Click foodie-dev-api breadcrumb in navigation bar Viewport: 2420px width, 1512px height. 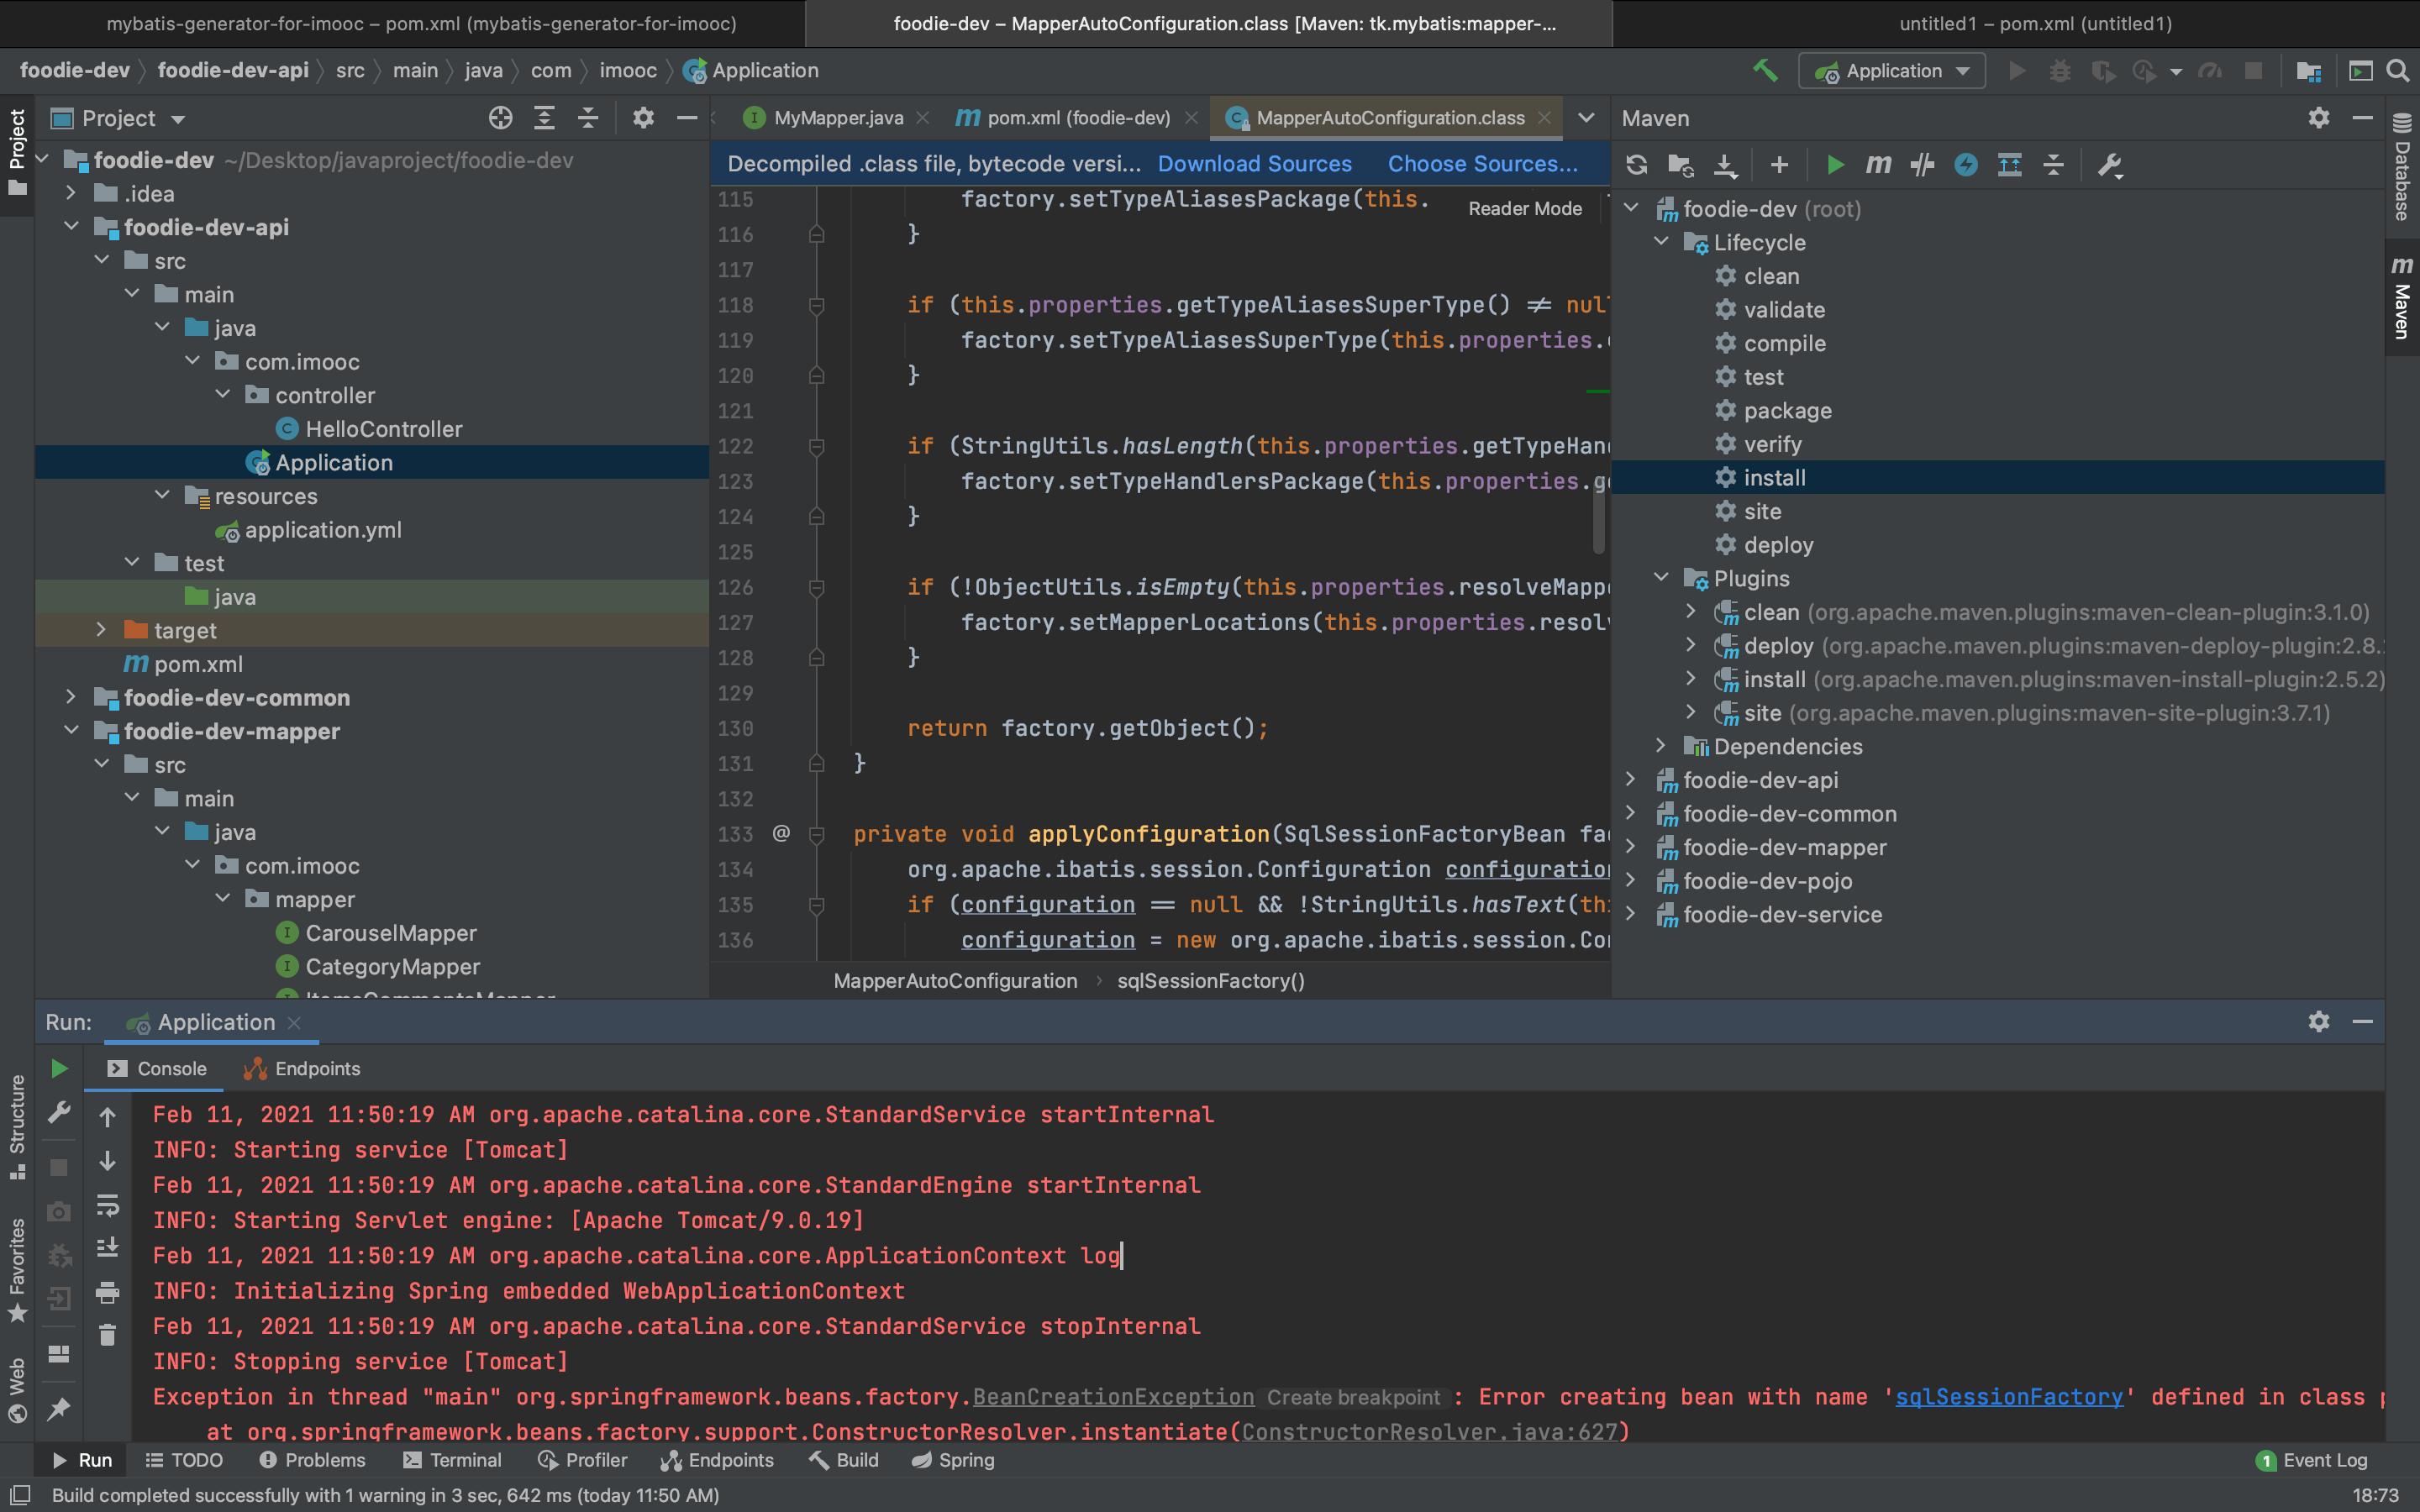(232, 70)
